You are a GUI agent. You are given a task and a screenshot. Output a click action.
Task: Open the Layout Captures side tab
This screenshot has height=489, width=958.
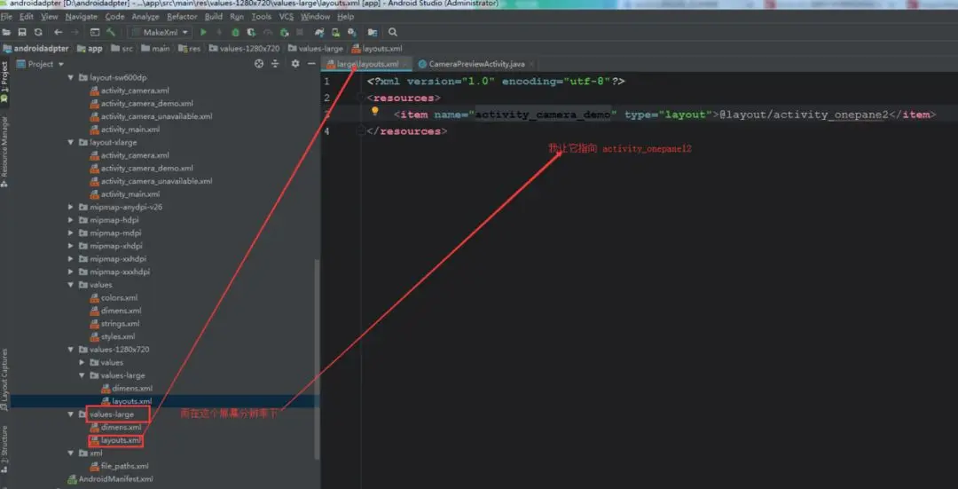pos(4,379)
